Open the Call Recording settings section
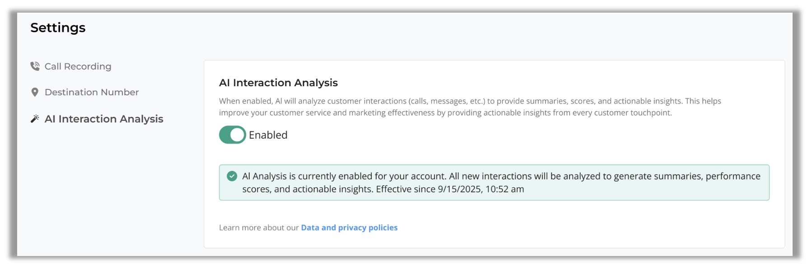The image size is (812, 270). pos(78,66)
